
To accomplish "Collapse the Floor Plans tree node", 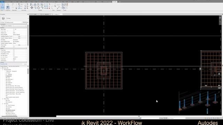I will [3, 99].
